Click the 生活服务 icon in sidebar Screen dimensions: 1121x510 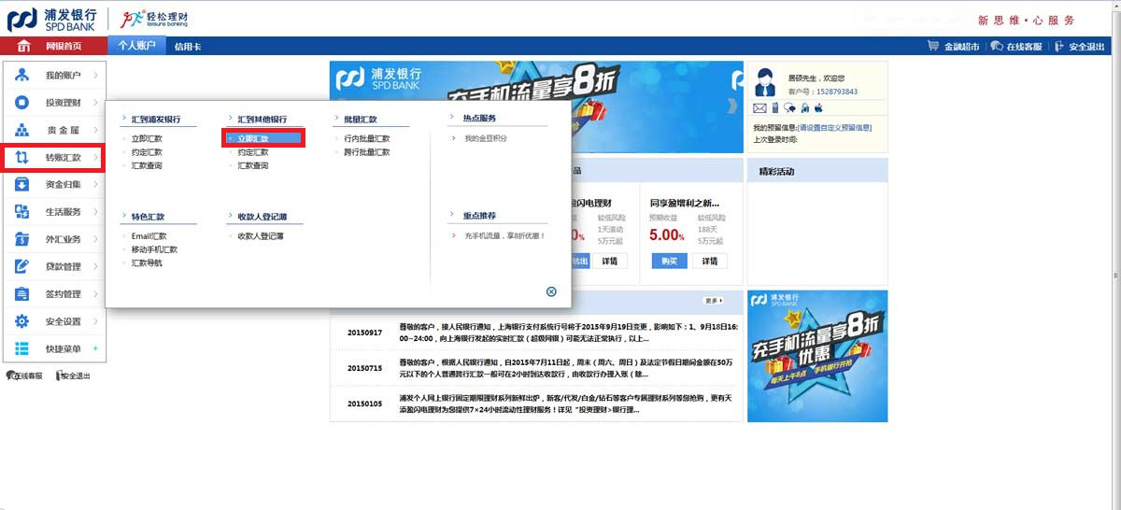coord(22,212)
